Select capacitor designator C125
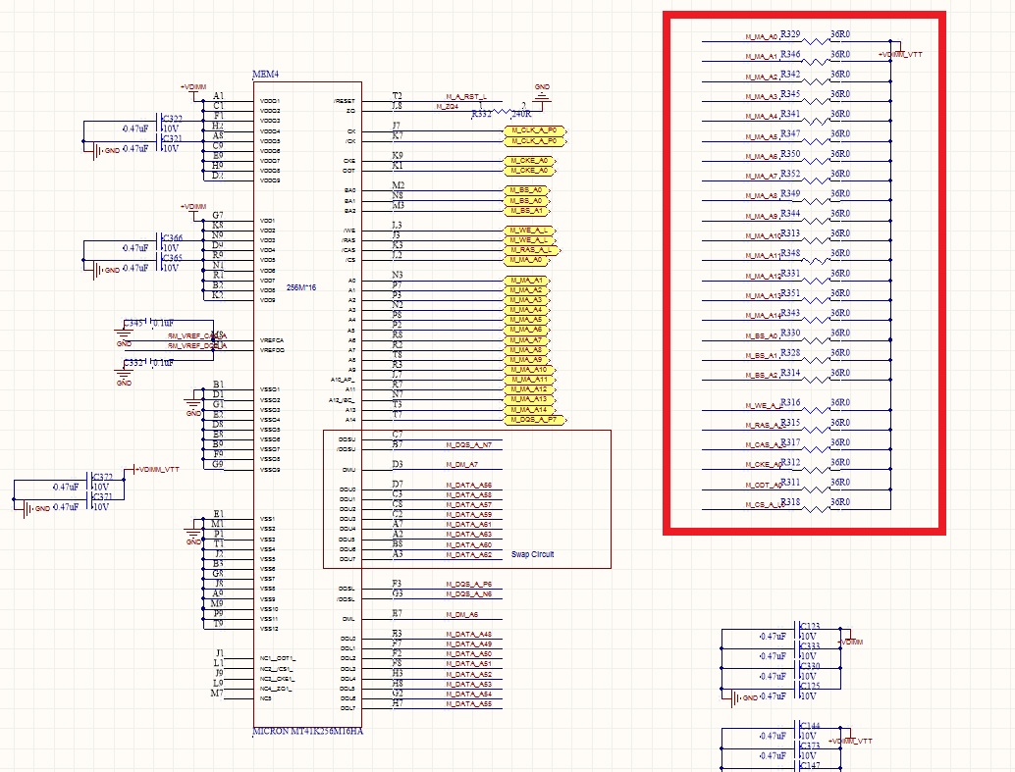This screenshot has width=1015, height=772. [811, 686]
